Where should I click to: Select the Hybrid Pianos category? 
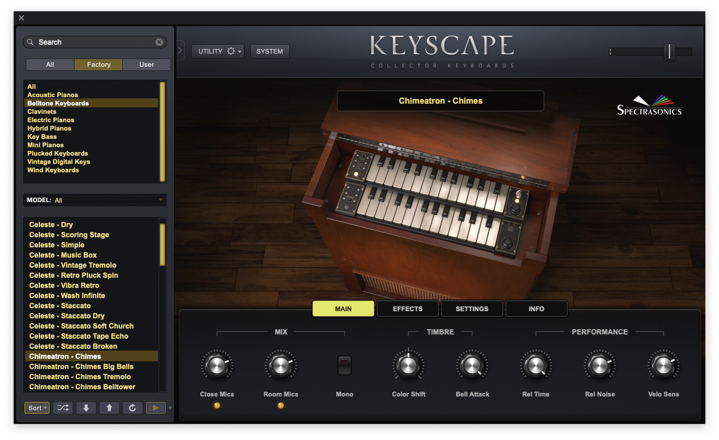(91, 128)
